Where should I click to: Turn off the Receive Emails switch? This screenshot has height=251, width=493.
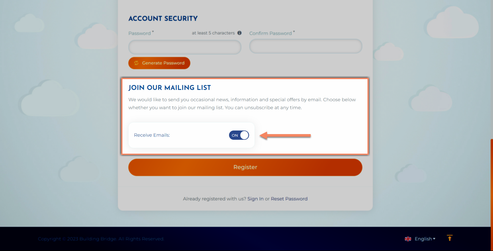click(239, 135)
